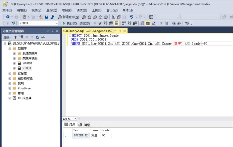Image resolution: width=233 pixels, height=147 pixels.
Task: Open the ST001 database dropdown
Action: (x=57, y=23)
